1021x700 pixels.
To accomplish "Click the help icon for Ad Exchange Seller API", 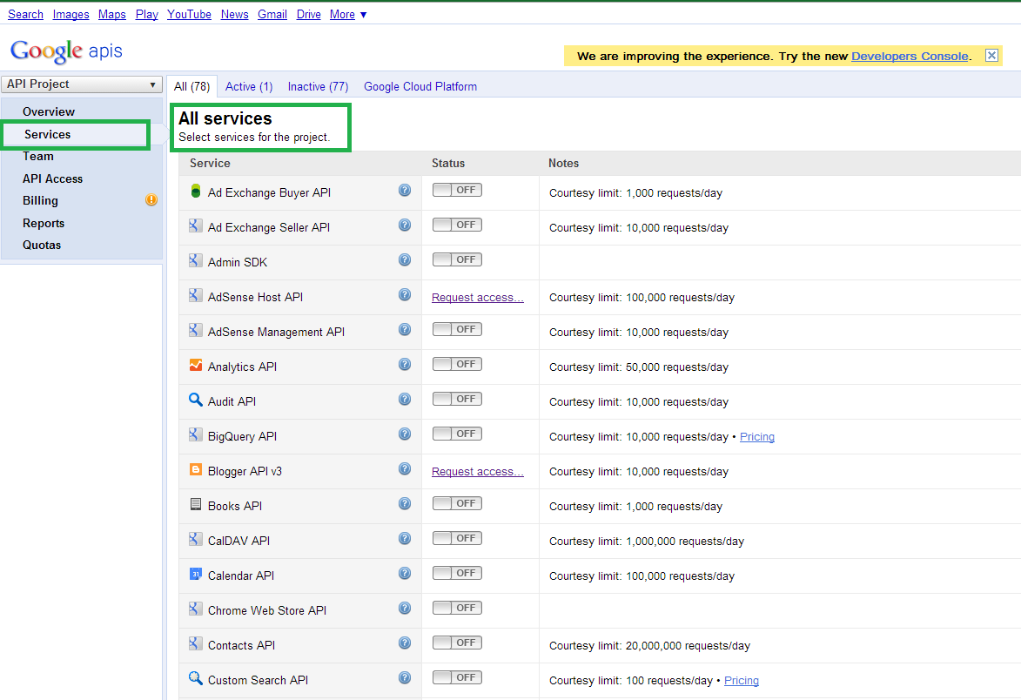I will 405,225.
